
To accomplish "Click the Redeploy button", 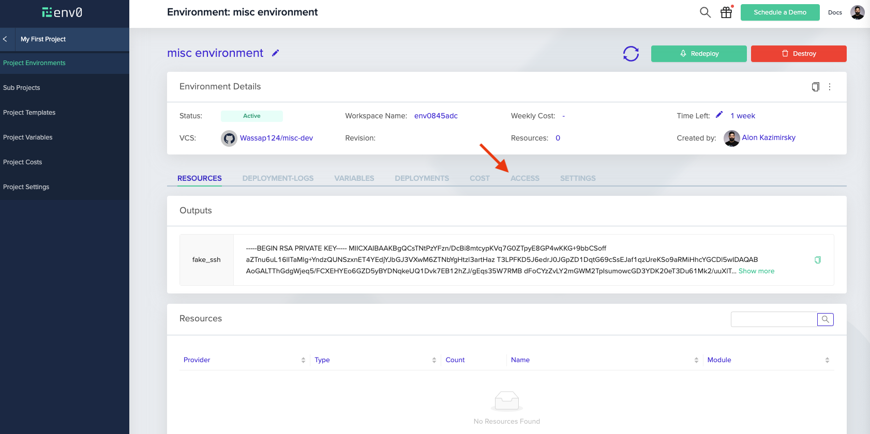I will [x=699, y=54].
